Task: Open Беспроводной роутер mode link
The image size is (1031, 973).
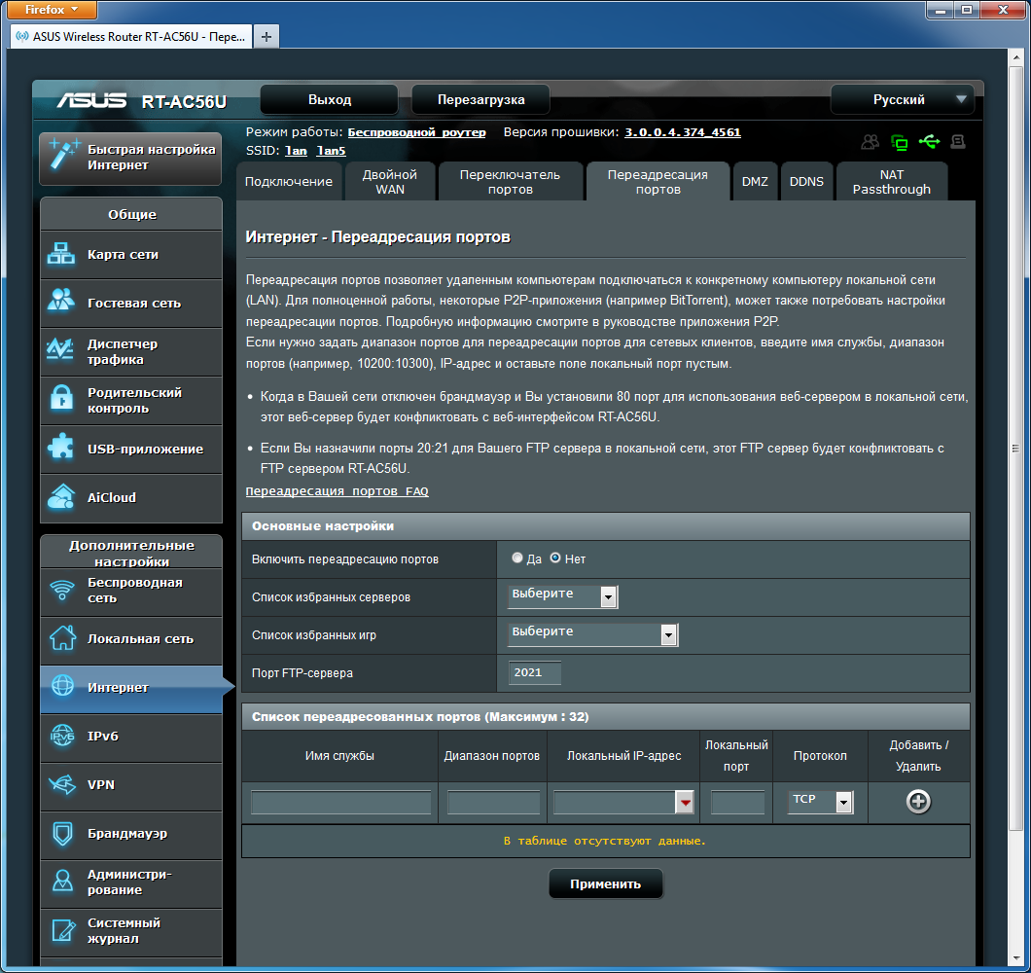Action: click(x=416, y=132)
